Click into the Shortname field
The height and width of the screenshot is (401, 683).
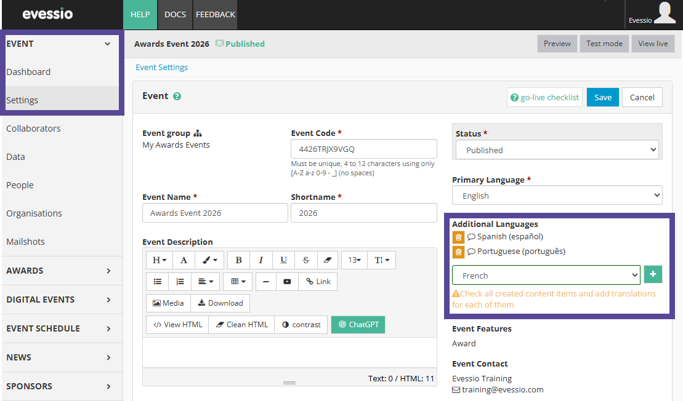(364, 213)
